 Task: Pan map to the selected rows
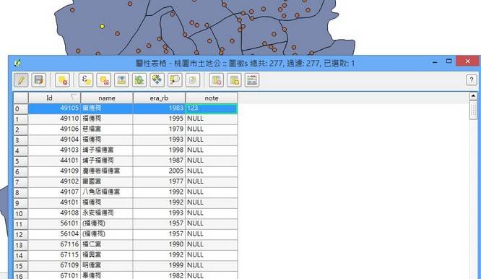click(157, 80)
